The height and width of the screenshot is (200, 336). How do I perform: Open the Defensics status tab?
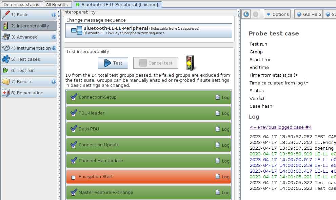pyautogui.click(x=22, y=4)
